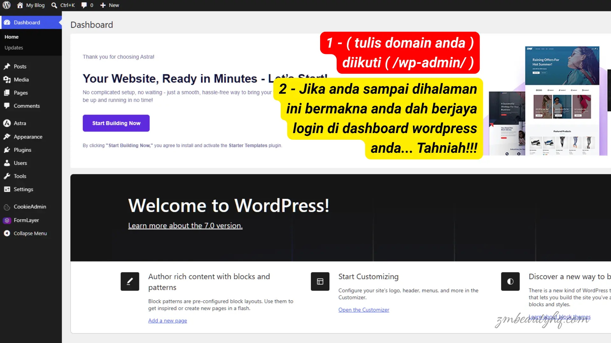611x343 pixels.
Task: Collapse the sidebar via the Collapse Menu label
Action: pos(30,233)
